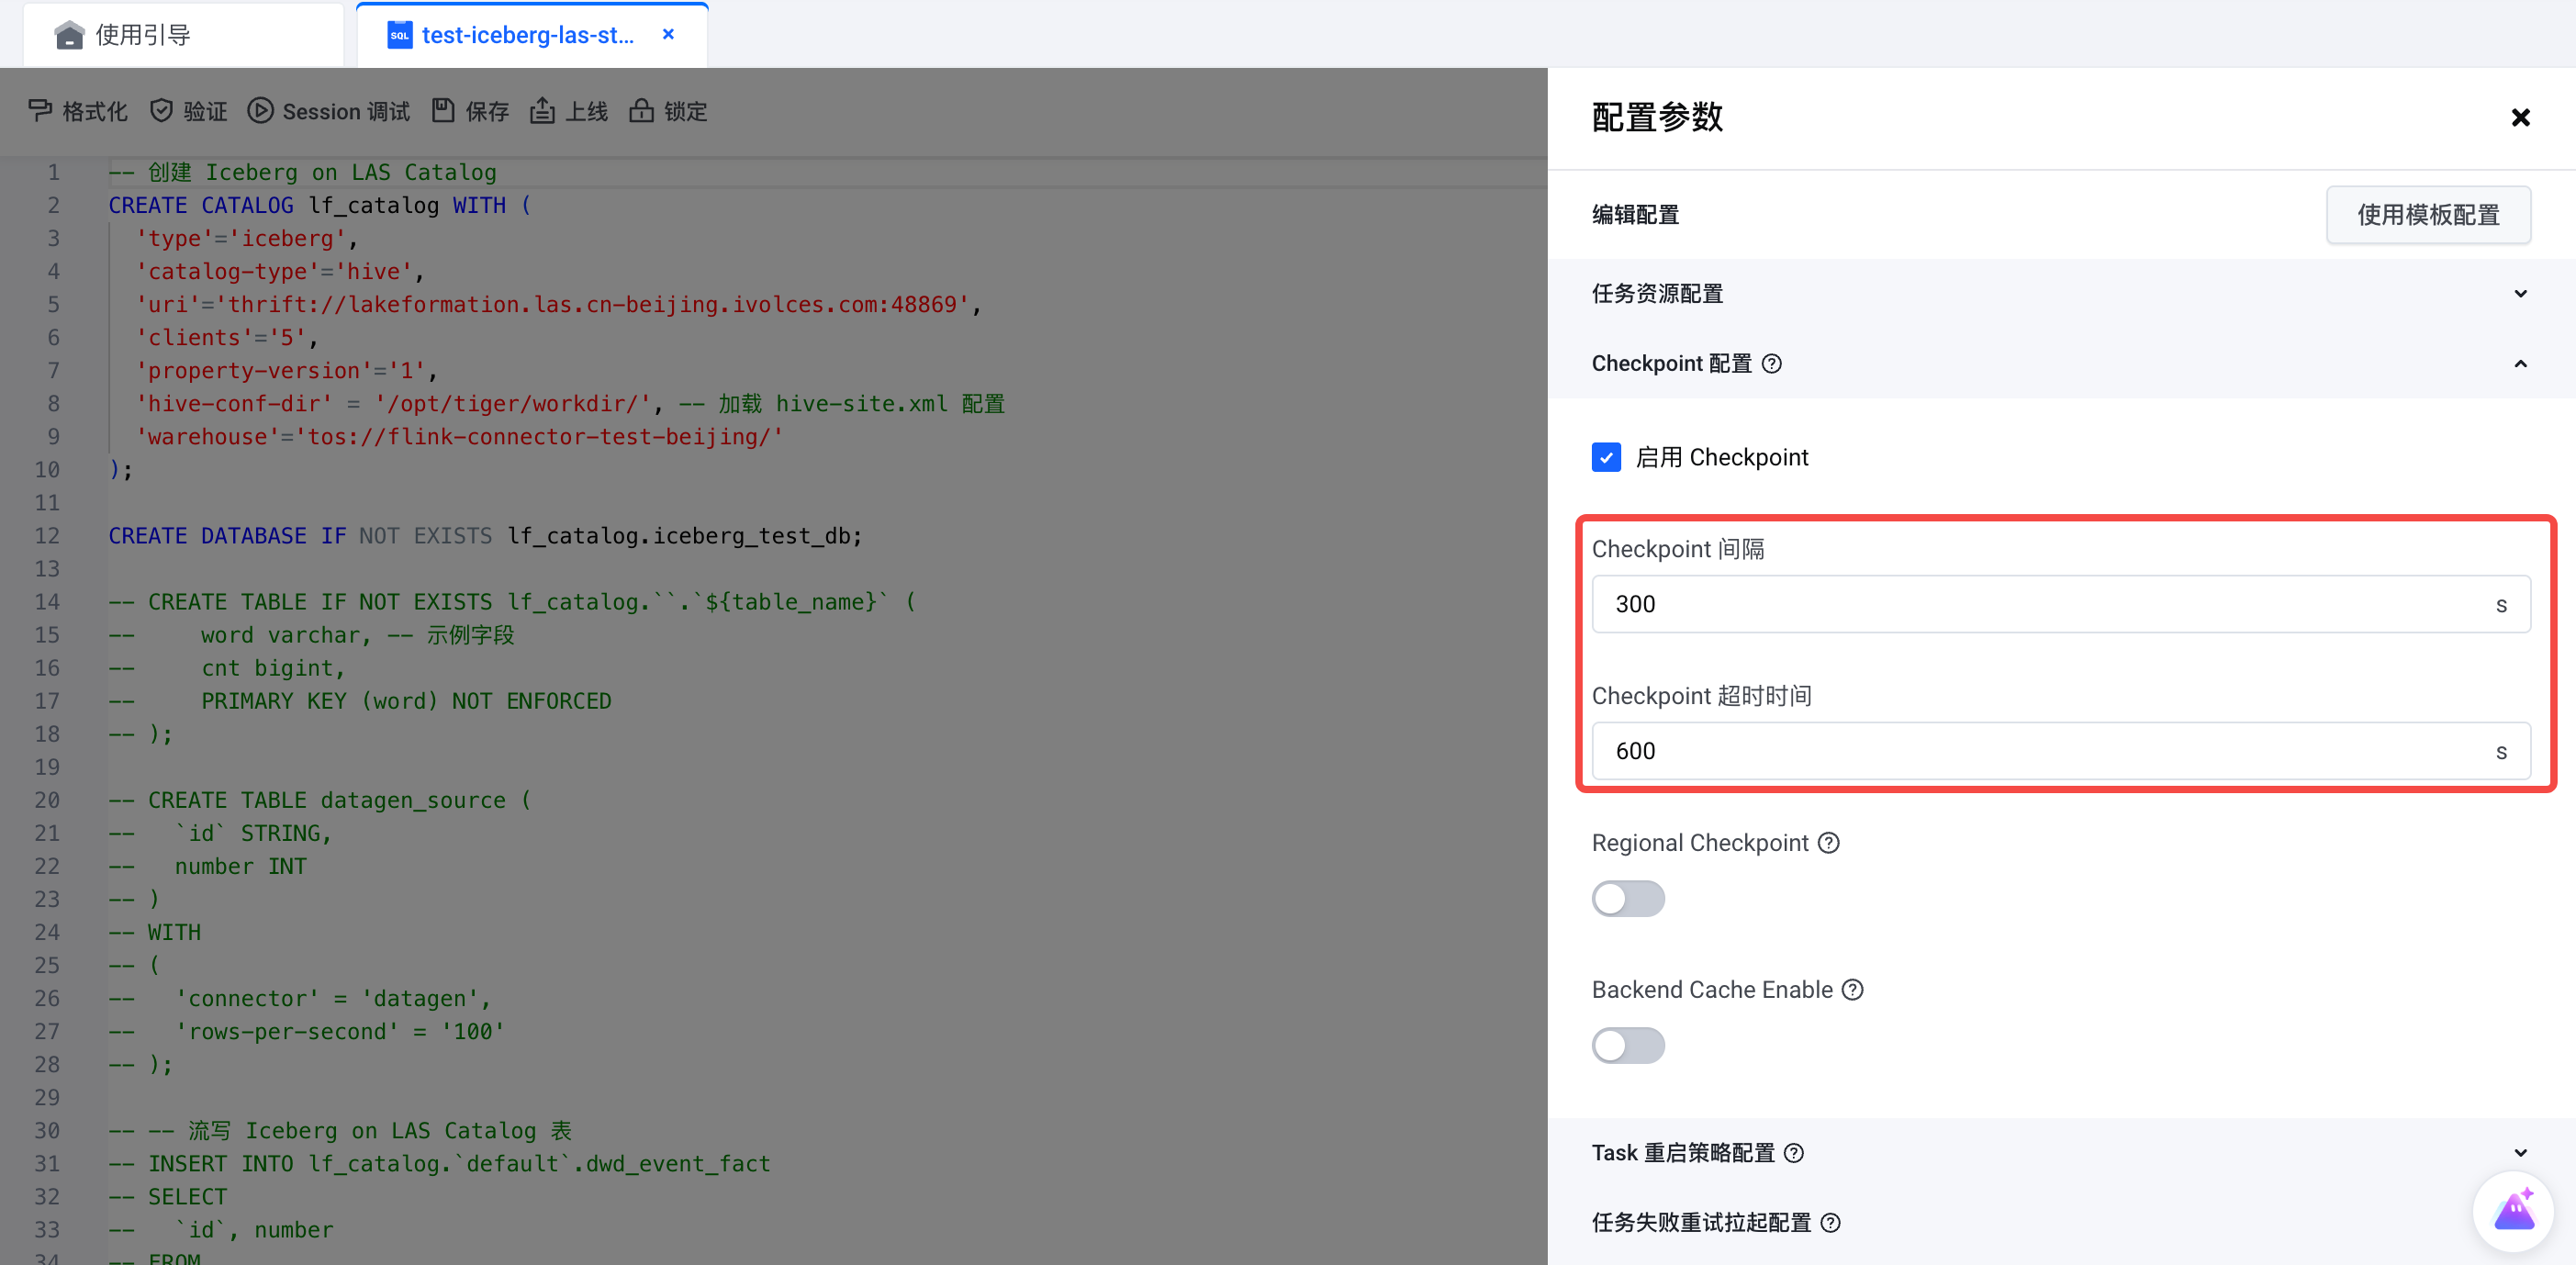Click the 使用模板配置 button
Screen dimensions: 2576x1265
pyautogui.click(x=2428, y=215)
